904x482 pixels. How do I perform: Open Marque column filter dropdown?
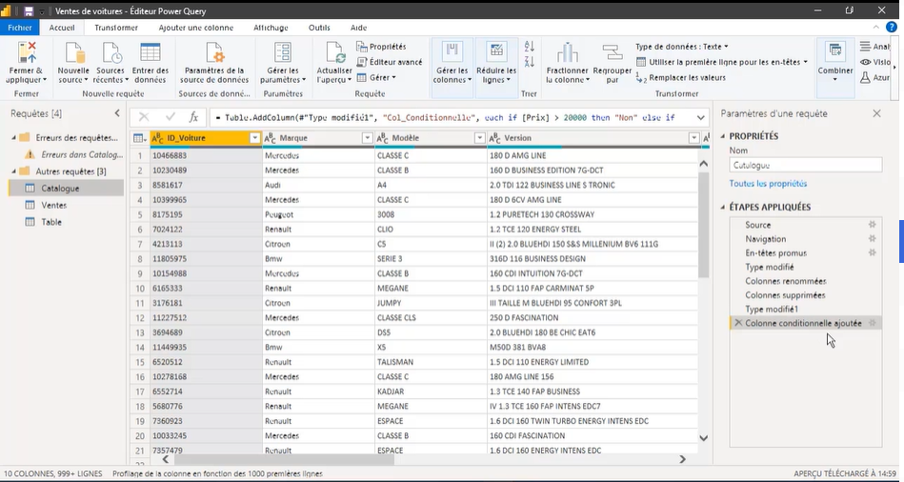[x=368, y=138]
